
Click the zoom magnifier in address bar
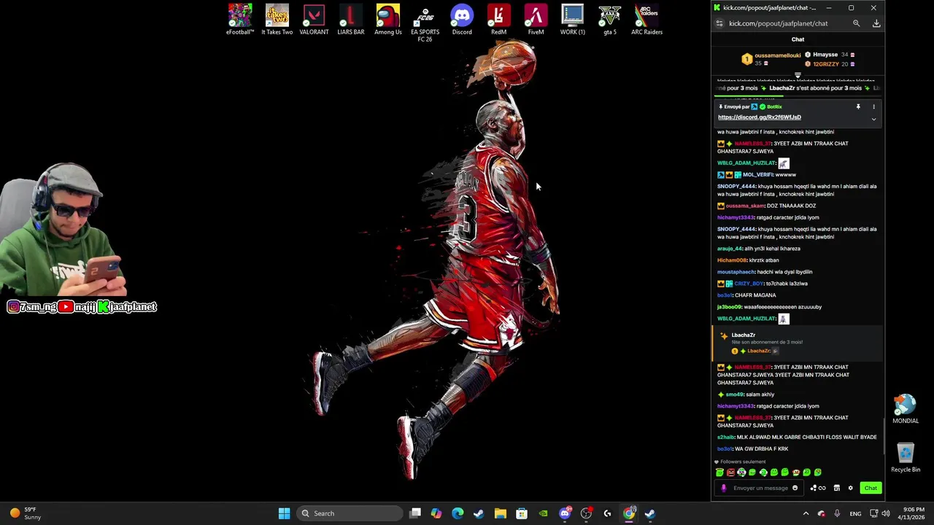tap(856, 23)
